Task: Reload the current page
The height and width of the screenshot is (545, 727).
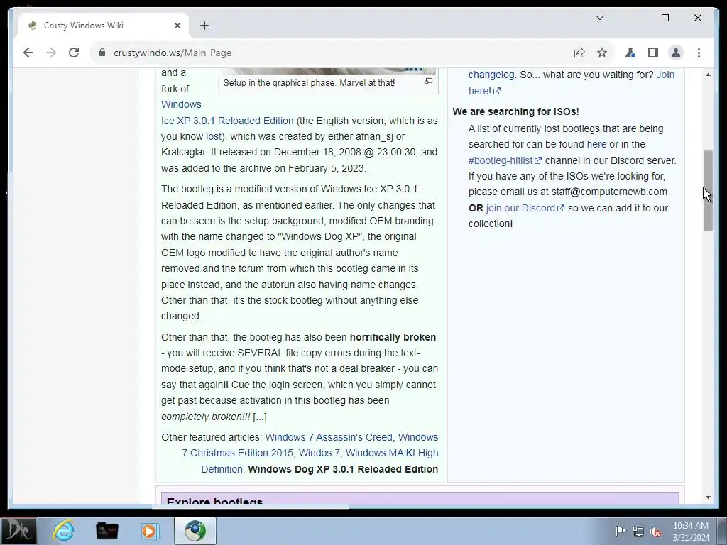Action: [74, 53]
